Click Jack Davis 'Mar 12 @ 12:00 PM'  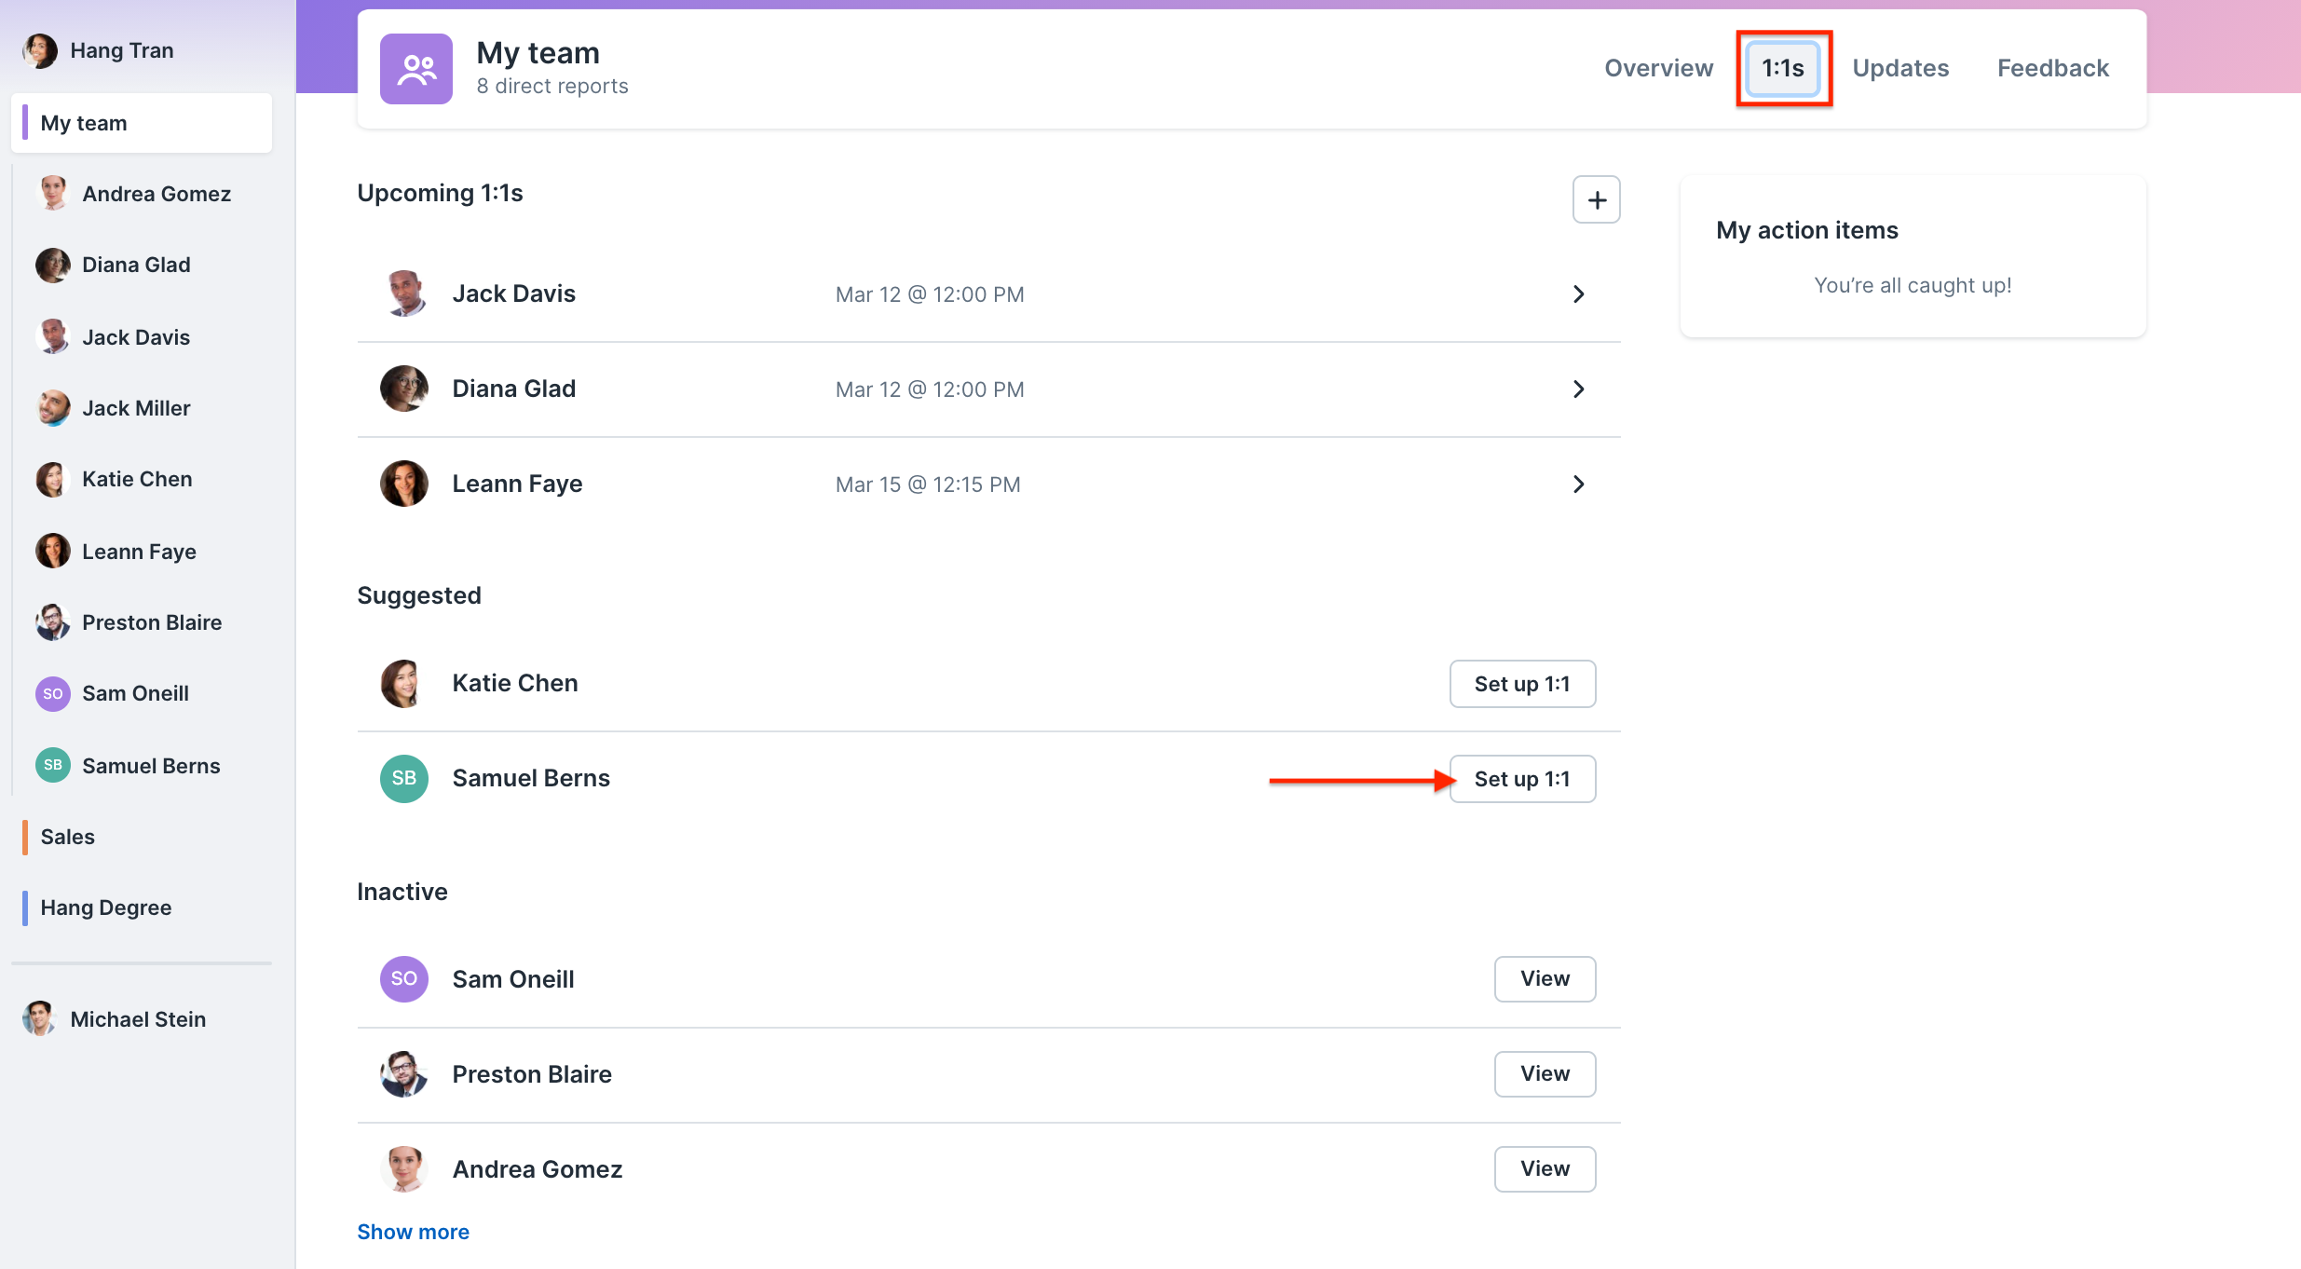point(930,294)
